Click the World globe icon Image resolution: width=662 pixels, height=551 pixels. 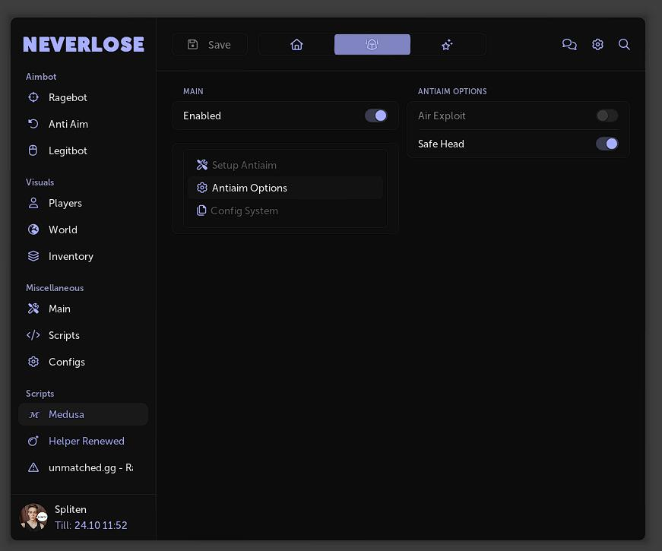coord(33,230)
